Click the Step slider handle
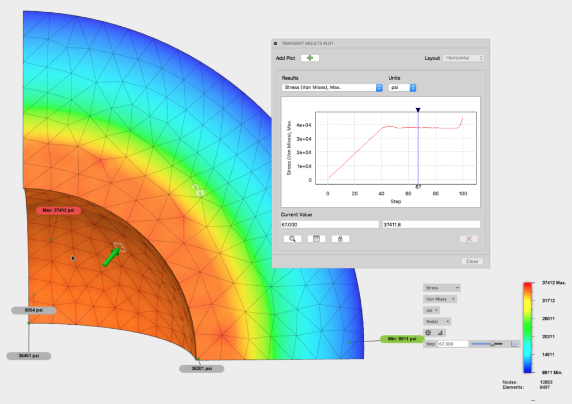The height and width of the screenshot is (404, 572). (x=492, y=344)
